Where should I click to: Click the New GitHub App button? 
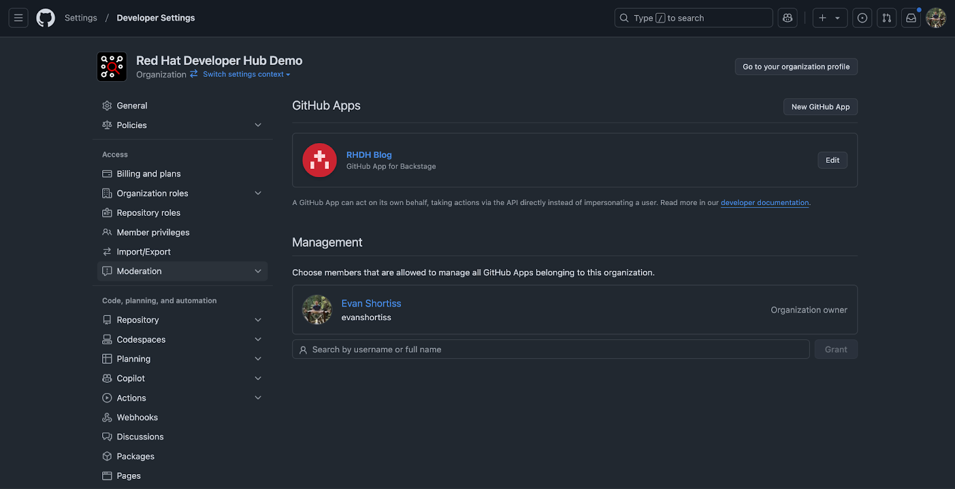[x=820, y=107]
